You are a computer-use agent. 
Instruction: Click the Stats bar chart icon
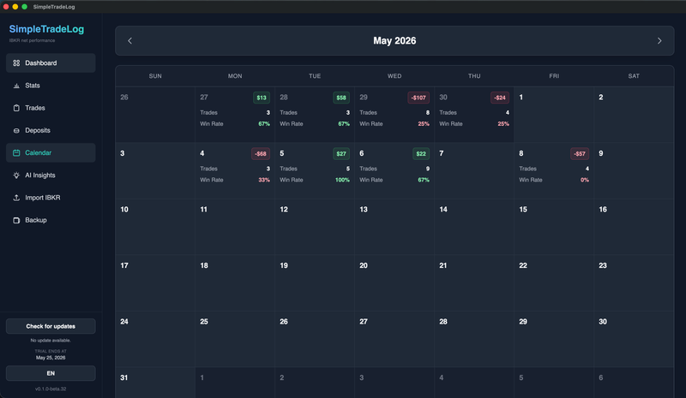[x=16, y=86]
